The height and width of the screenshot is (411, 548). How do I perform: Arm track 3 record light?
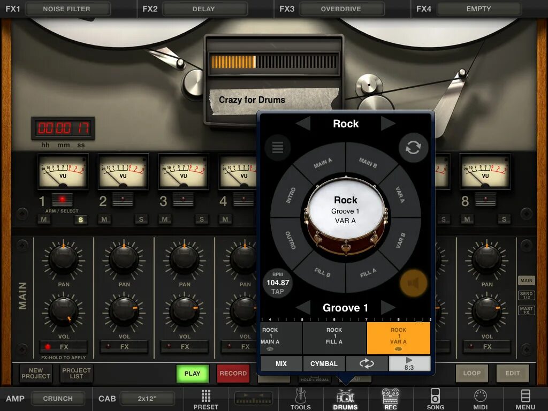(183, 200)
